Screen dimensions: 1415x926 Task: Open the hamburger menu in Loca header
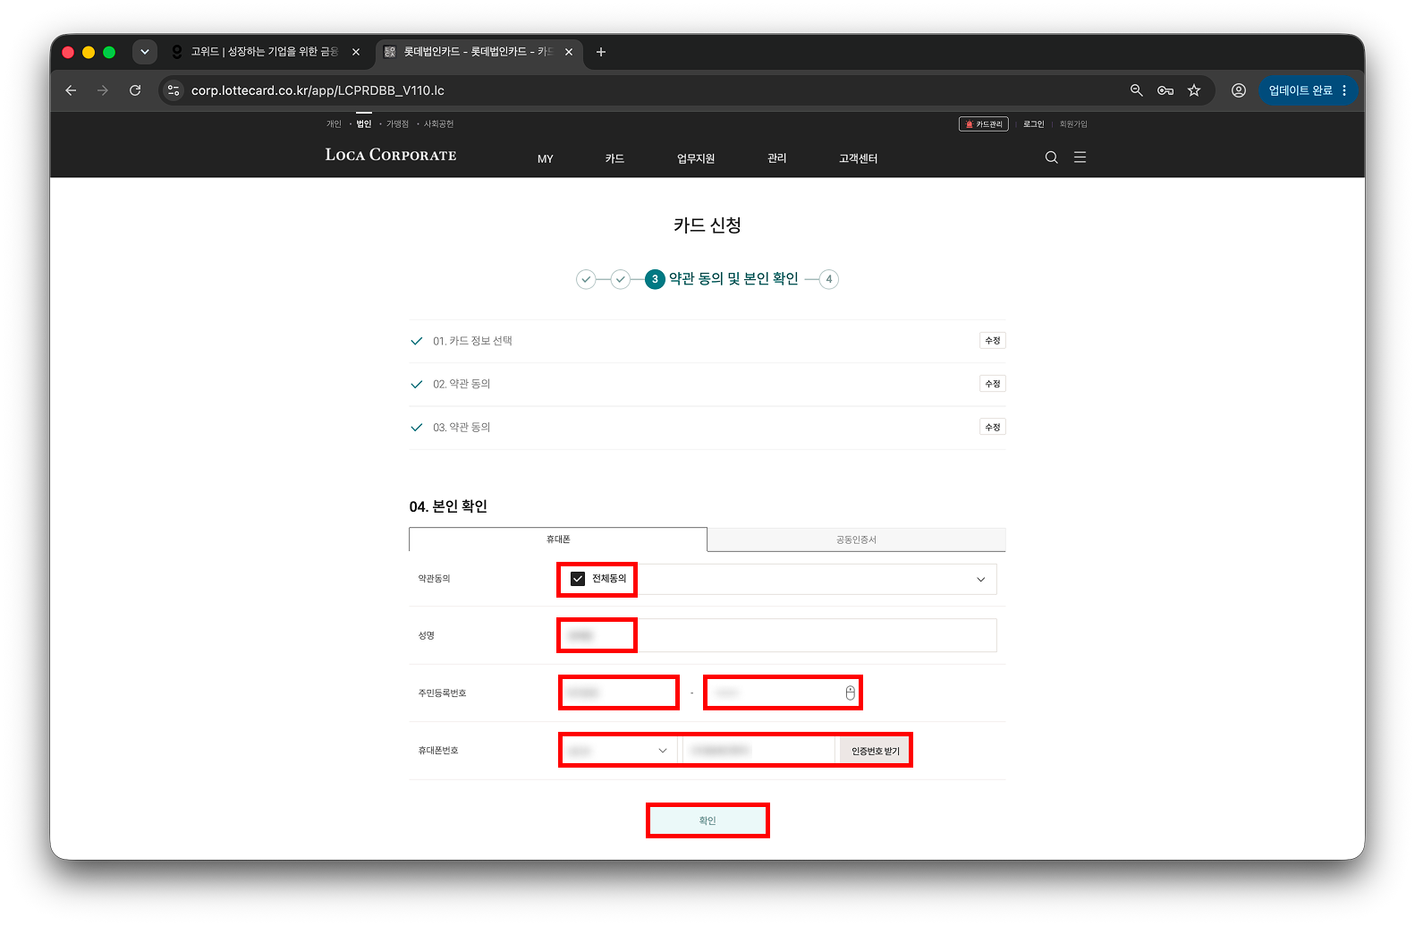tap(1080, 157)
